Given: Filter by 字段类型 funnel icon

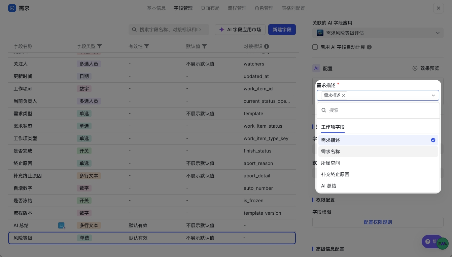Looking at the screenshot, I should pyautogui.click(x=100, y=46).
